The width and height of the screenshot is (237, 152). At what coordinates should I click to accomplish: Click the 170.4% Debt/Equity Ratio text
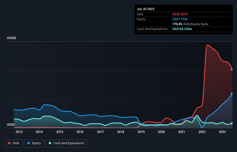point(190,24)
